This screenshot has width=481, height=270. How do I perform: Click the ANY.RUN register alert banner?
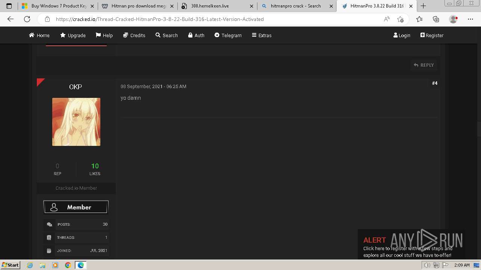[411, 244]
